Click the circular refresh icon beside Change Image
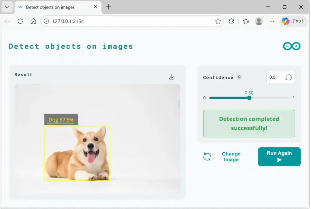The image size is (311, 209). 207,156
